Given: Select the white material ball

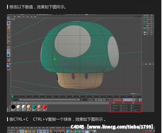Looking at the screenshot, I should (x=19, y=107).
